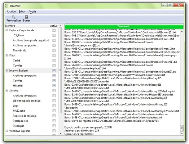Select the Thumbs.db tree row
The width and height of the screenshot is (189, 144).
(x=32, y=50)
